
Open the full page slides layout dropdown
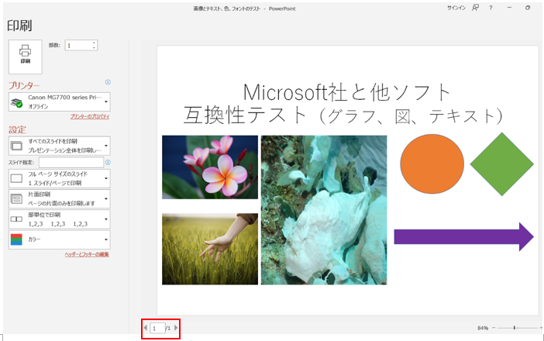59,178
